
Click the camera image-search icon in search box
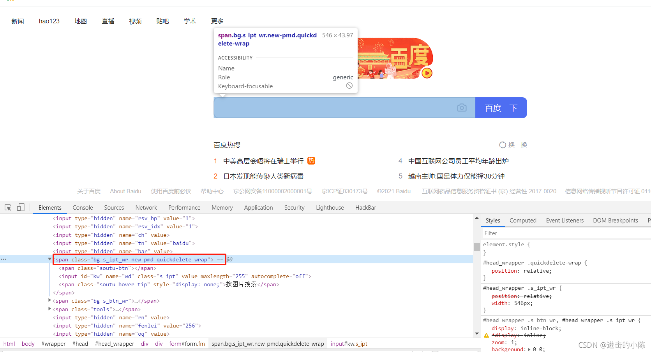462,108
